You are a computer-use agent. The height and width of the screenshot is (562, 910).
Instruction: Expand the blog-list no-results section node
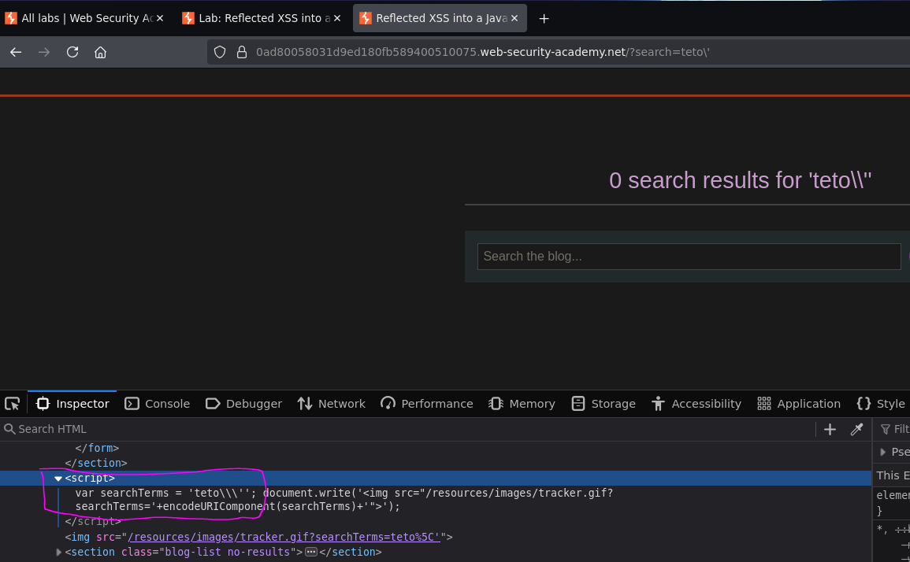coord(58,552)
